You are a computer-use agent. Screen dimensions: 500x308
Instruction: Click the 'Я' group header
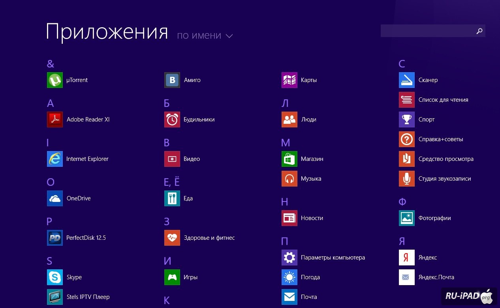pos(402,241)
